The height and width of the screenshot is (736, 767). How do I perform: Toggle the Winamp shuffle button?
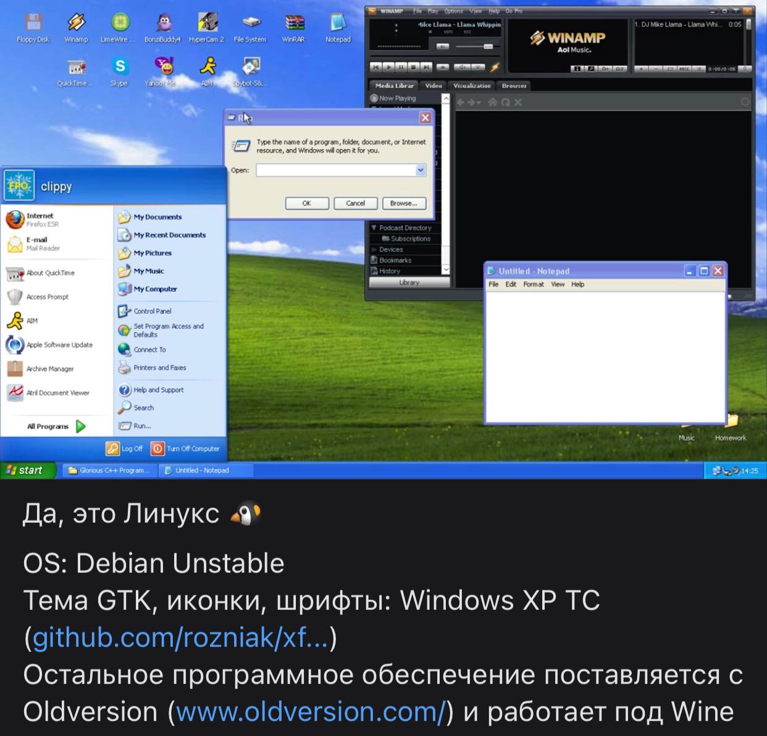[x=461, y=67]
